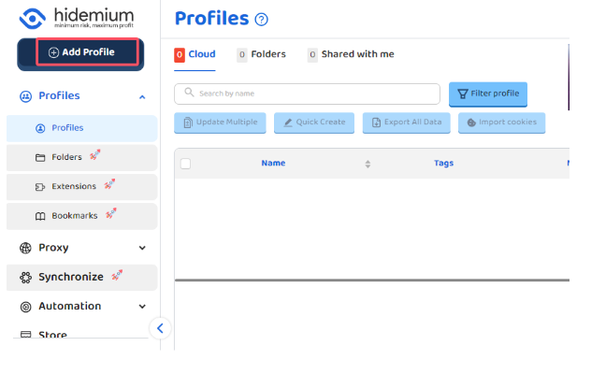Click the Hidemium eye logo icon
This screenshot has width=591, height=375.
(32, 19)
